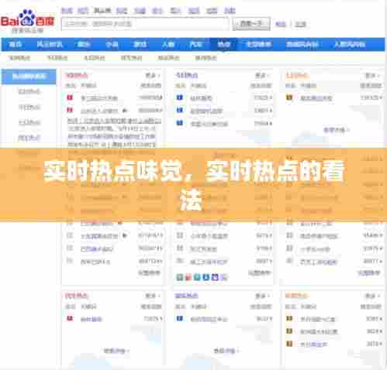
Task: Click the dark blue share icon under 今日热点 list
Action: point(206,277)
